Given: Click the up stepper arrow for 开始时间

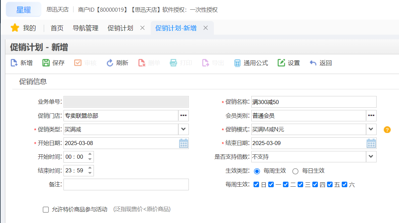Looking at the screenshot, I should (90, 153).
